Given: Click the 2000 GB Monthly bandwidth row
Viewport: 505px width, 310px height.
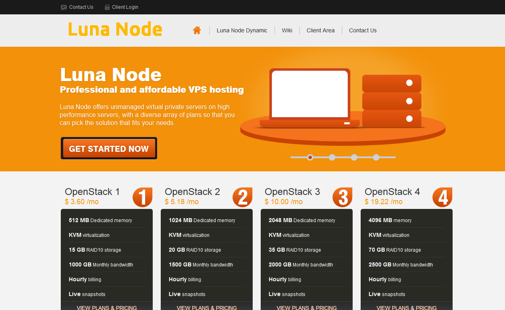Looking at the screenshot, I should point(307,264).
